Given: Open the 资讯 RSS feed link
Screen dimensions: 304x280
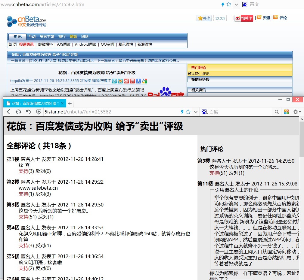Looking at the screenshot, I should (x=267, y=18).
